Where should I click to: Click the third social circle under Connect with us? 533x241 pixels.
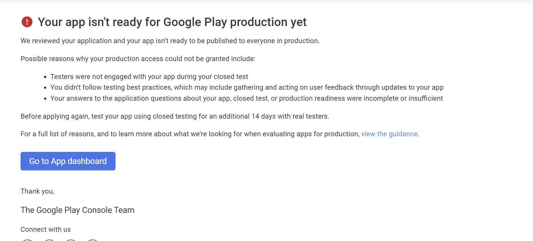click(x=71, y=240)
